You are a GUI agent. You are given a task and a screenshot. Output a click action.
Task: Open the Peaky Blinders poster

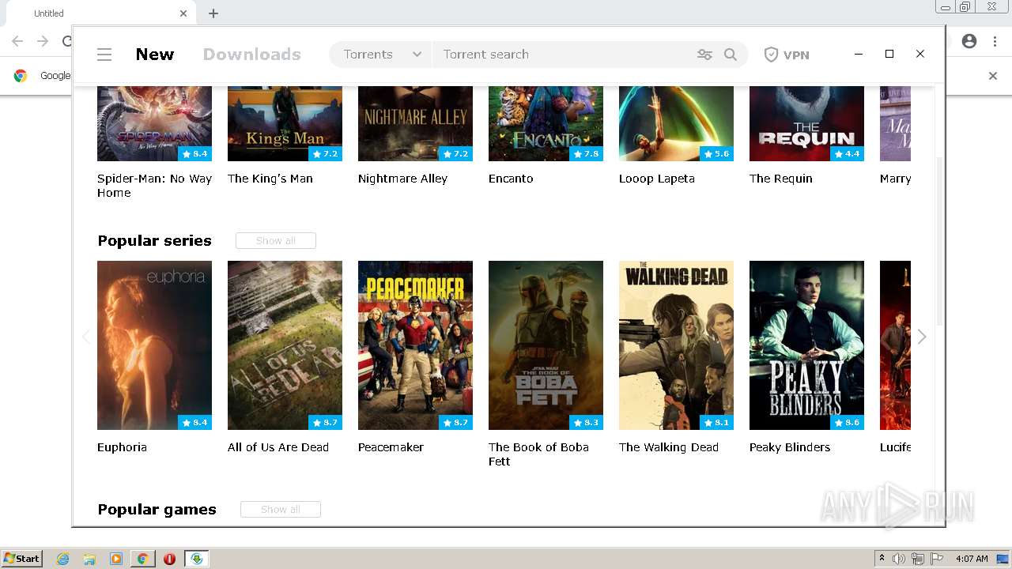(x=806, y=345)
